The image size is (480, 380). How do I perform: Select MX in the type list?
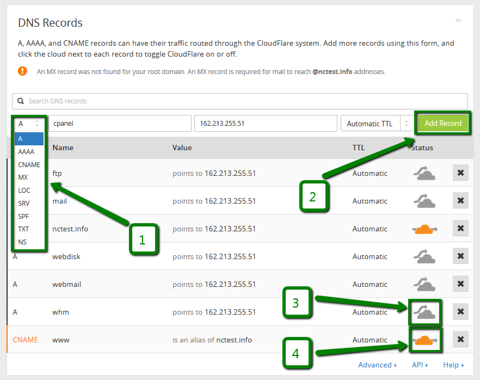23,177
